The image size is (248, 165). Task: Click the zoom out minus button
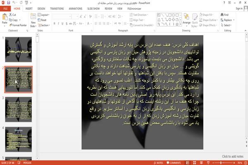pos(213,163)
